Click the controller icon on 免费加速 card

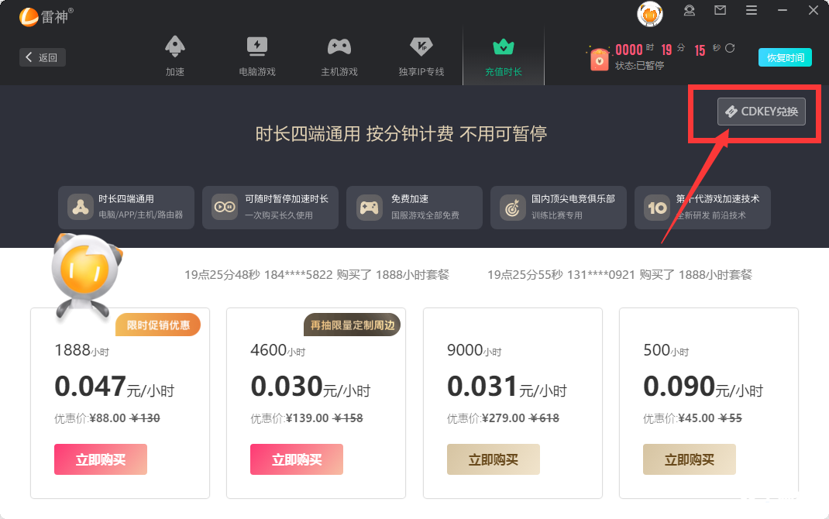tap(369, 208)
